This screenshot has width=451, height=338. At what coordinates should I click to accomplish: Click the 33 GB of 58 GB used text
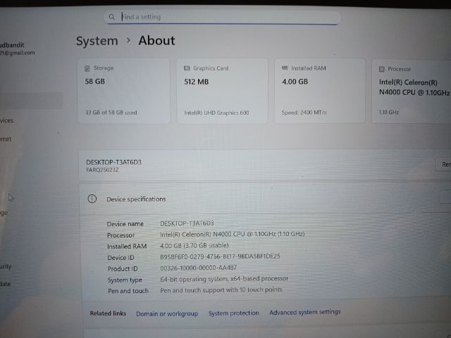[x=111, y=113]
